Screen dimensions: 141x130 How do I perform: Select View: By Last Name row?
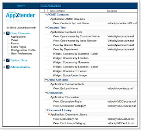click(91, 88)
